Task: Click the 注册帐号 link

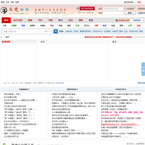Action: pos(141,13)
